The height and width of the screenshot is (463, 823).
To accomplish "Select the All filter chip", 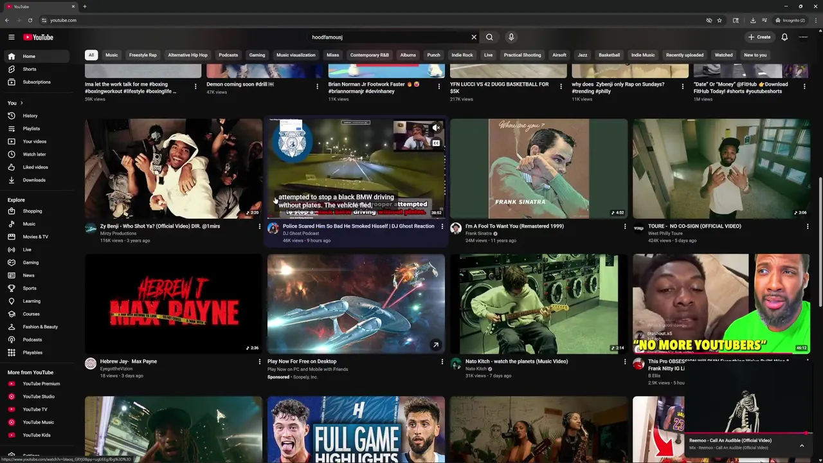I will 91,55.
